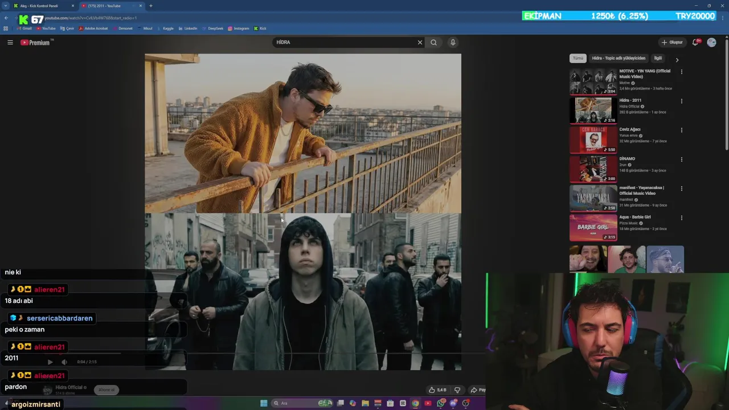Open the YouTube hamburger guide menu

pyautogui.click(x=10, y=42)
